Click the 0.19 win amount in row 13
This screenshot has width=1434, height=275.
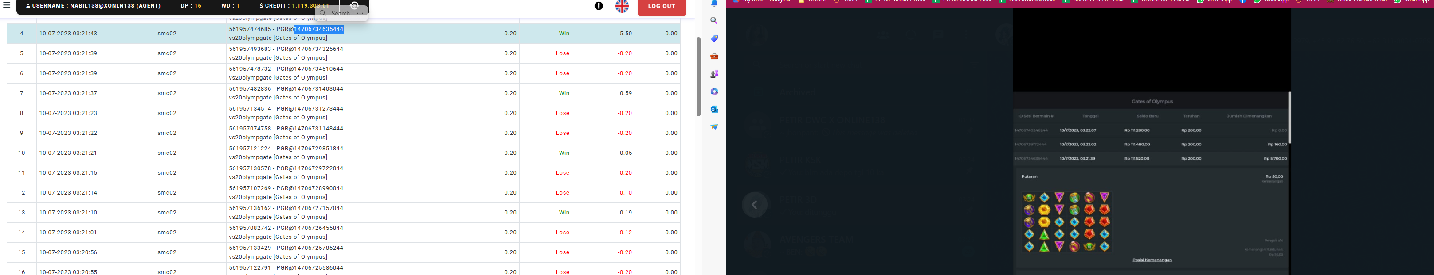[x=626, y=212]
